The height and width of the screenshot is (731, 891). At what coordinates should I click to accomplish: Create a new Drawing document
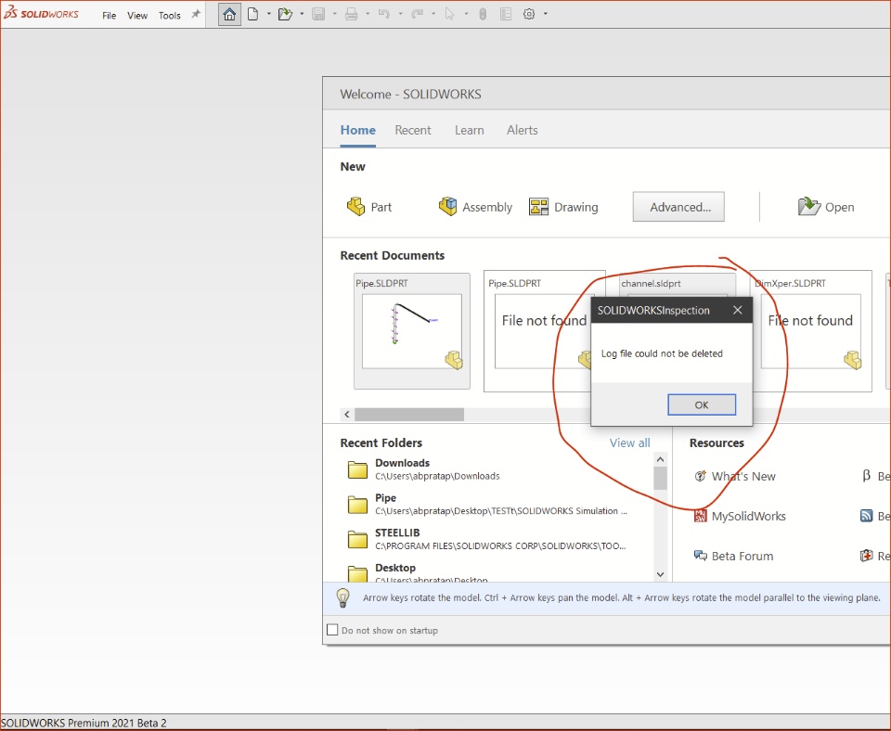pos(563,207)
